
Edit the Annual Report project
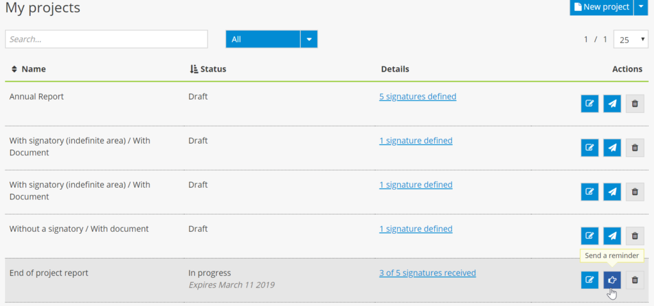click(x=589, y=103)
